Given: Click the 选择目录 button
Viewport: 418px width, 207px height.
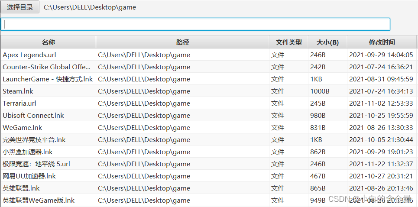Looking at the screenshot, I should point(20,7).
